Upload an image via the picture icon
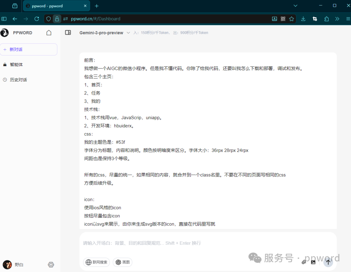Viewport: 351px width, 272px height. pyautogui.click(x=313, y=262)
